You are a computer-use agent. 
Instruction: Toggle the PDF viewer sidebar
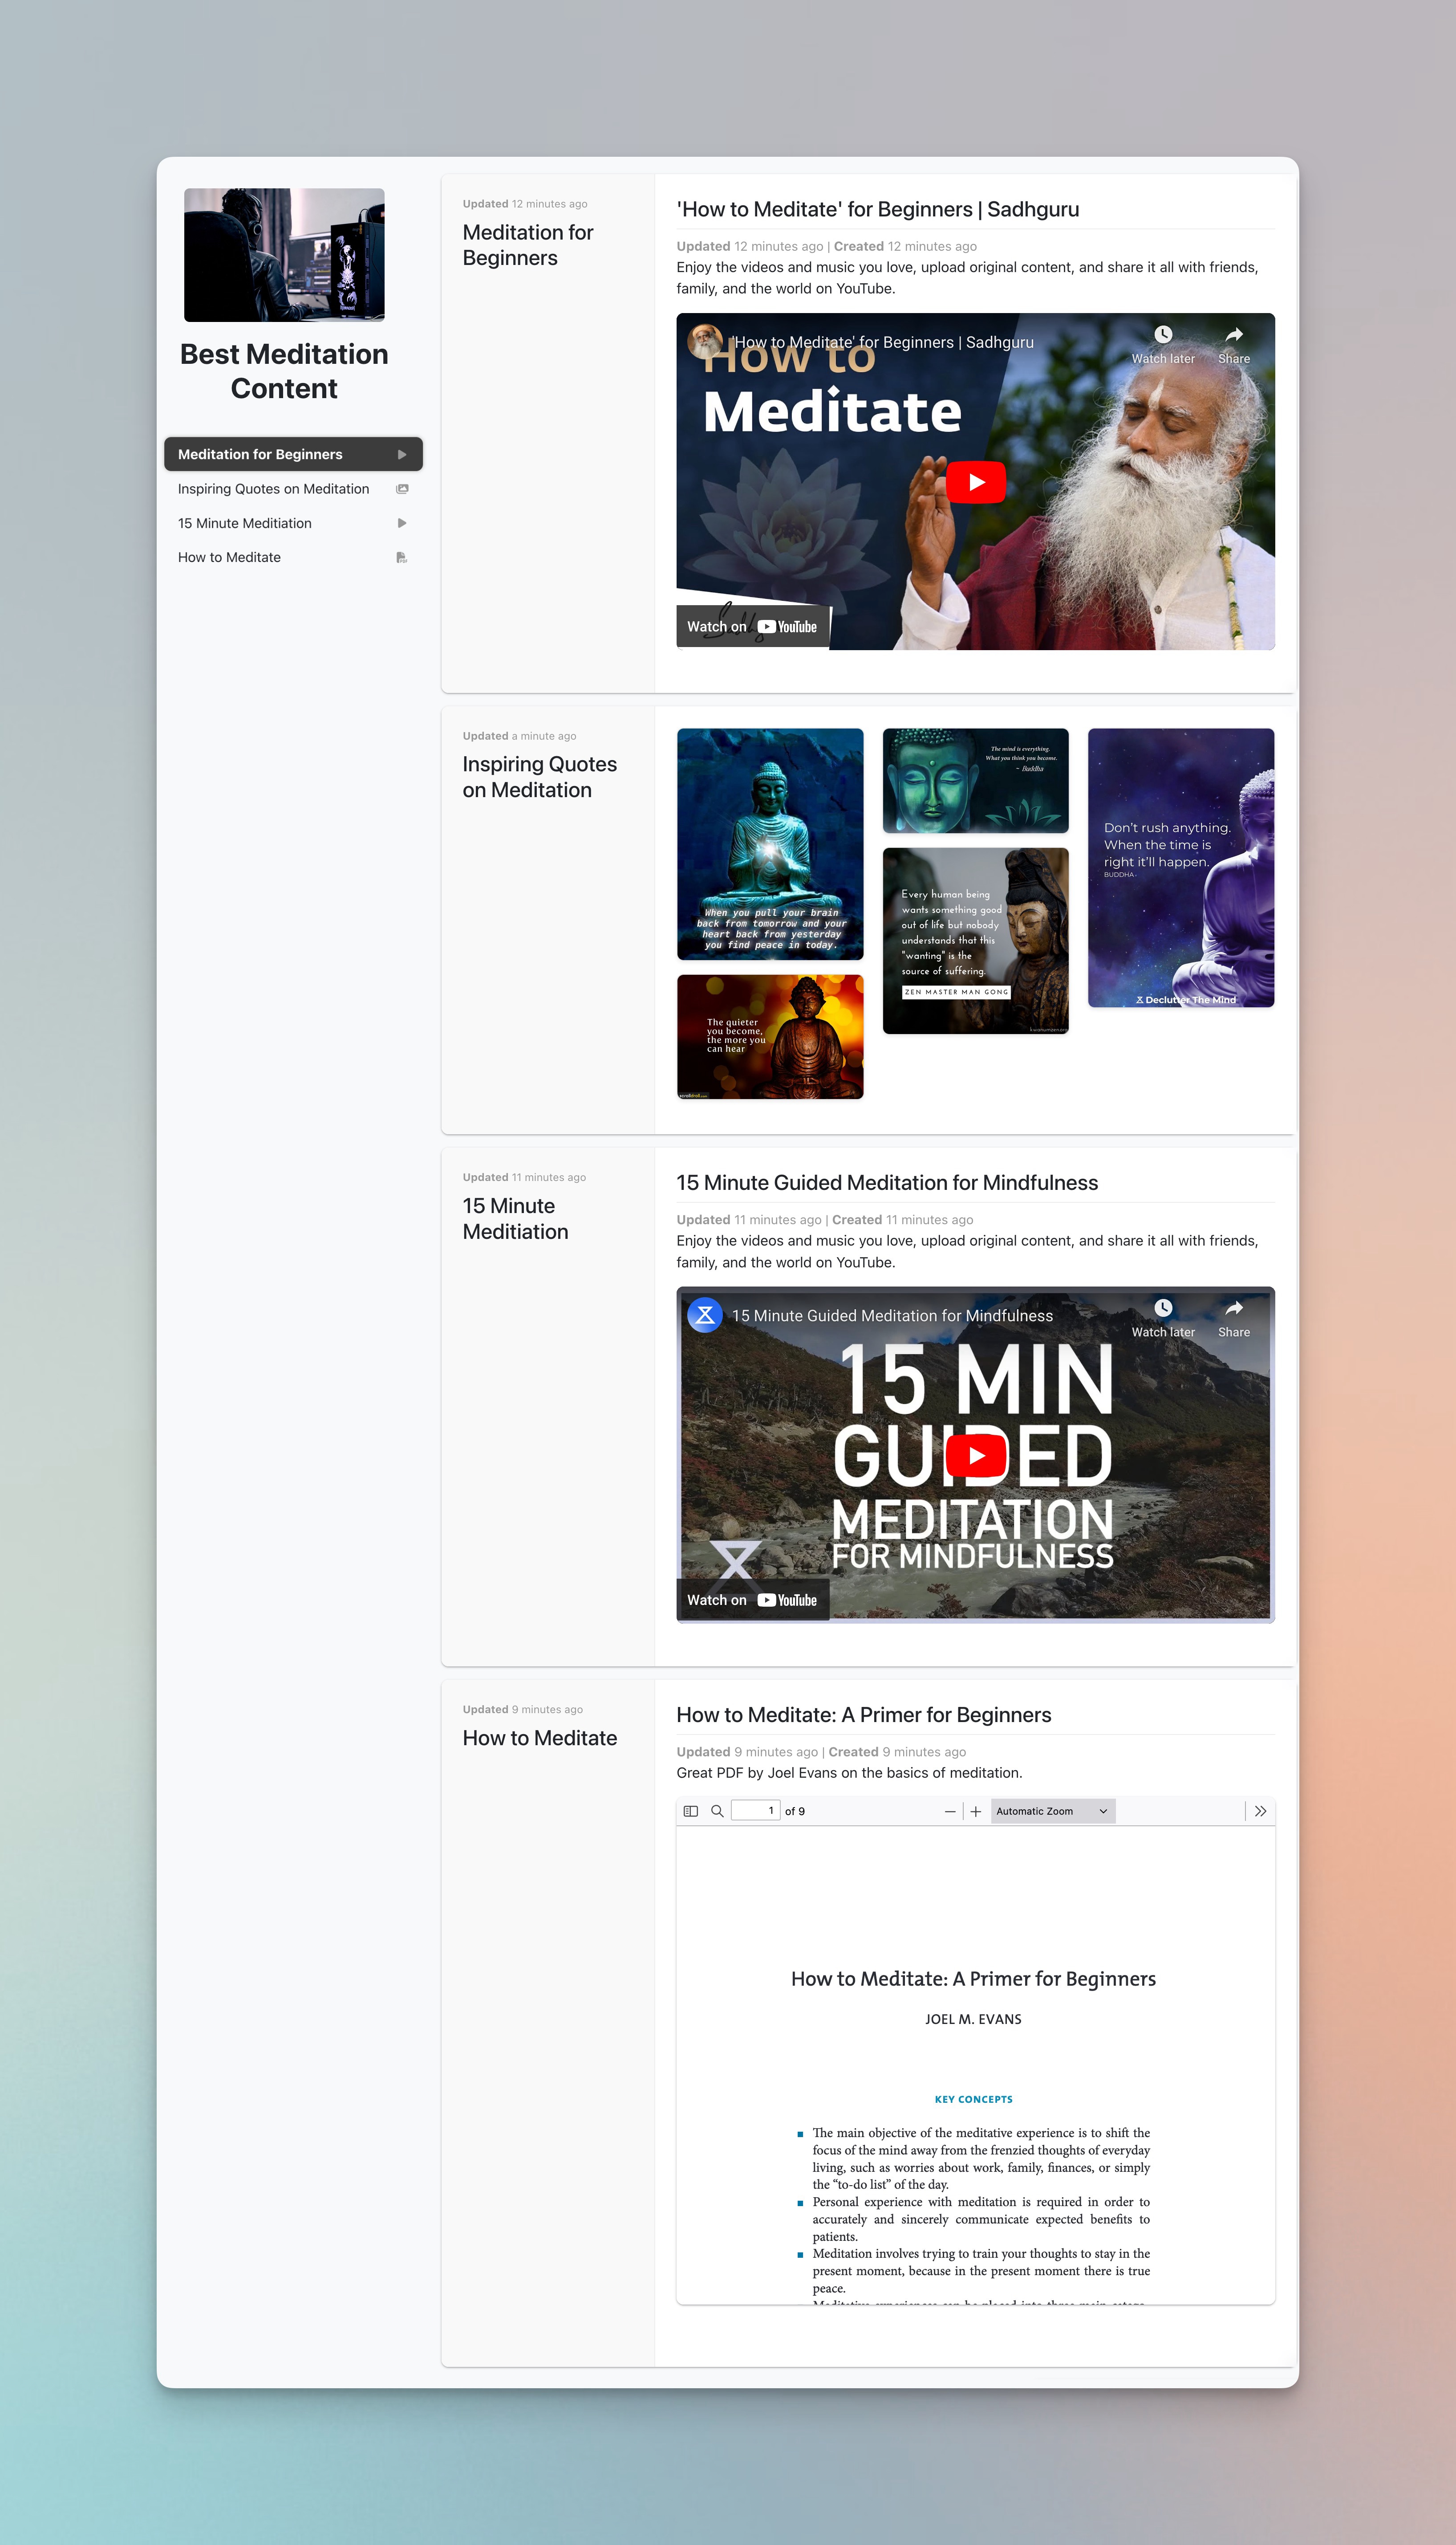point(690,1811)
